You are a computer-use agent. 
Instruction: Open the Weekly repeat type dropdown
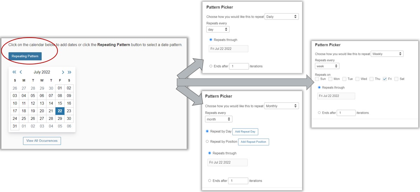click(387, 54)
